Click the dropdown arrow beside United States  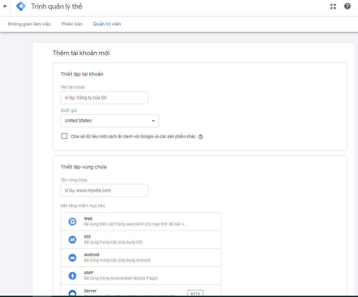pyautogui.click(x=153, y=121)
